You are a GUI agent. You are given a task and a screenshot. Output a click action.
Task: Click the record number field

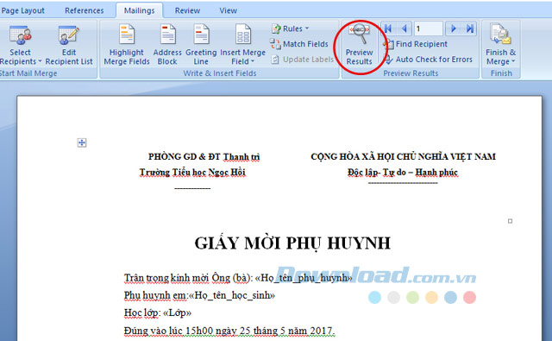pyautogui.click(x=428, y=28)
